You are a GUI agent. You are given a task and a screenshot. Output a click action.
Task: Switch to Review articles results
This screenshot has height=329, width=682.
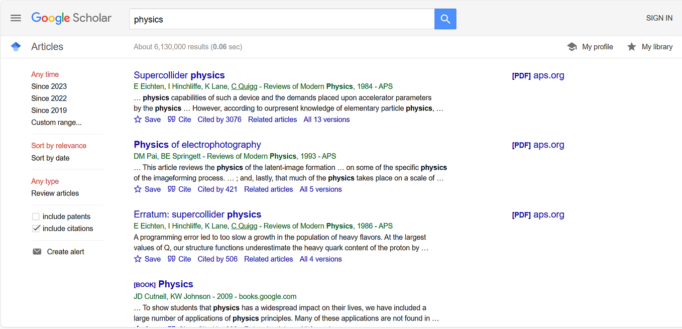click(55, 193)
